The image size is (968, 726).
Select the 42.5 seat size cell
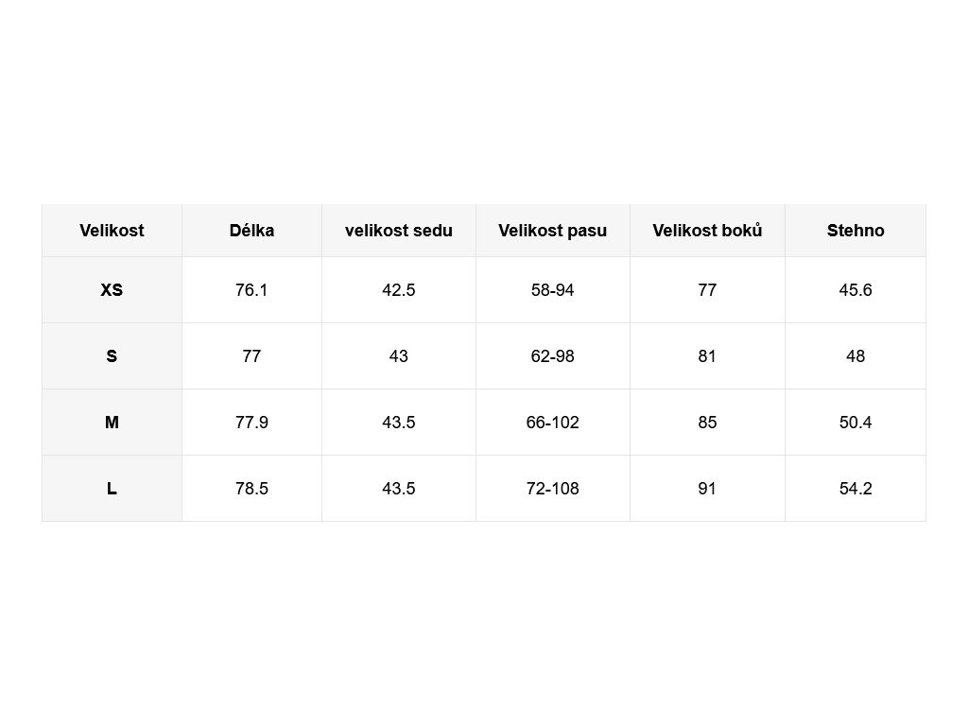pyautogui.click(x=399, y=289)
